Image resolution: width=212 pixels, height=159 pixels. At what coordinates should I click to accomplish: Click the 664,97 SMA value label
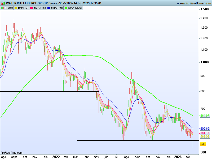click(205, 116)
